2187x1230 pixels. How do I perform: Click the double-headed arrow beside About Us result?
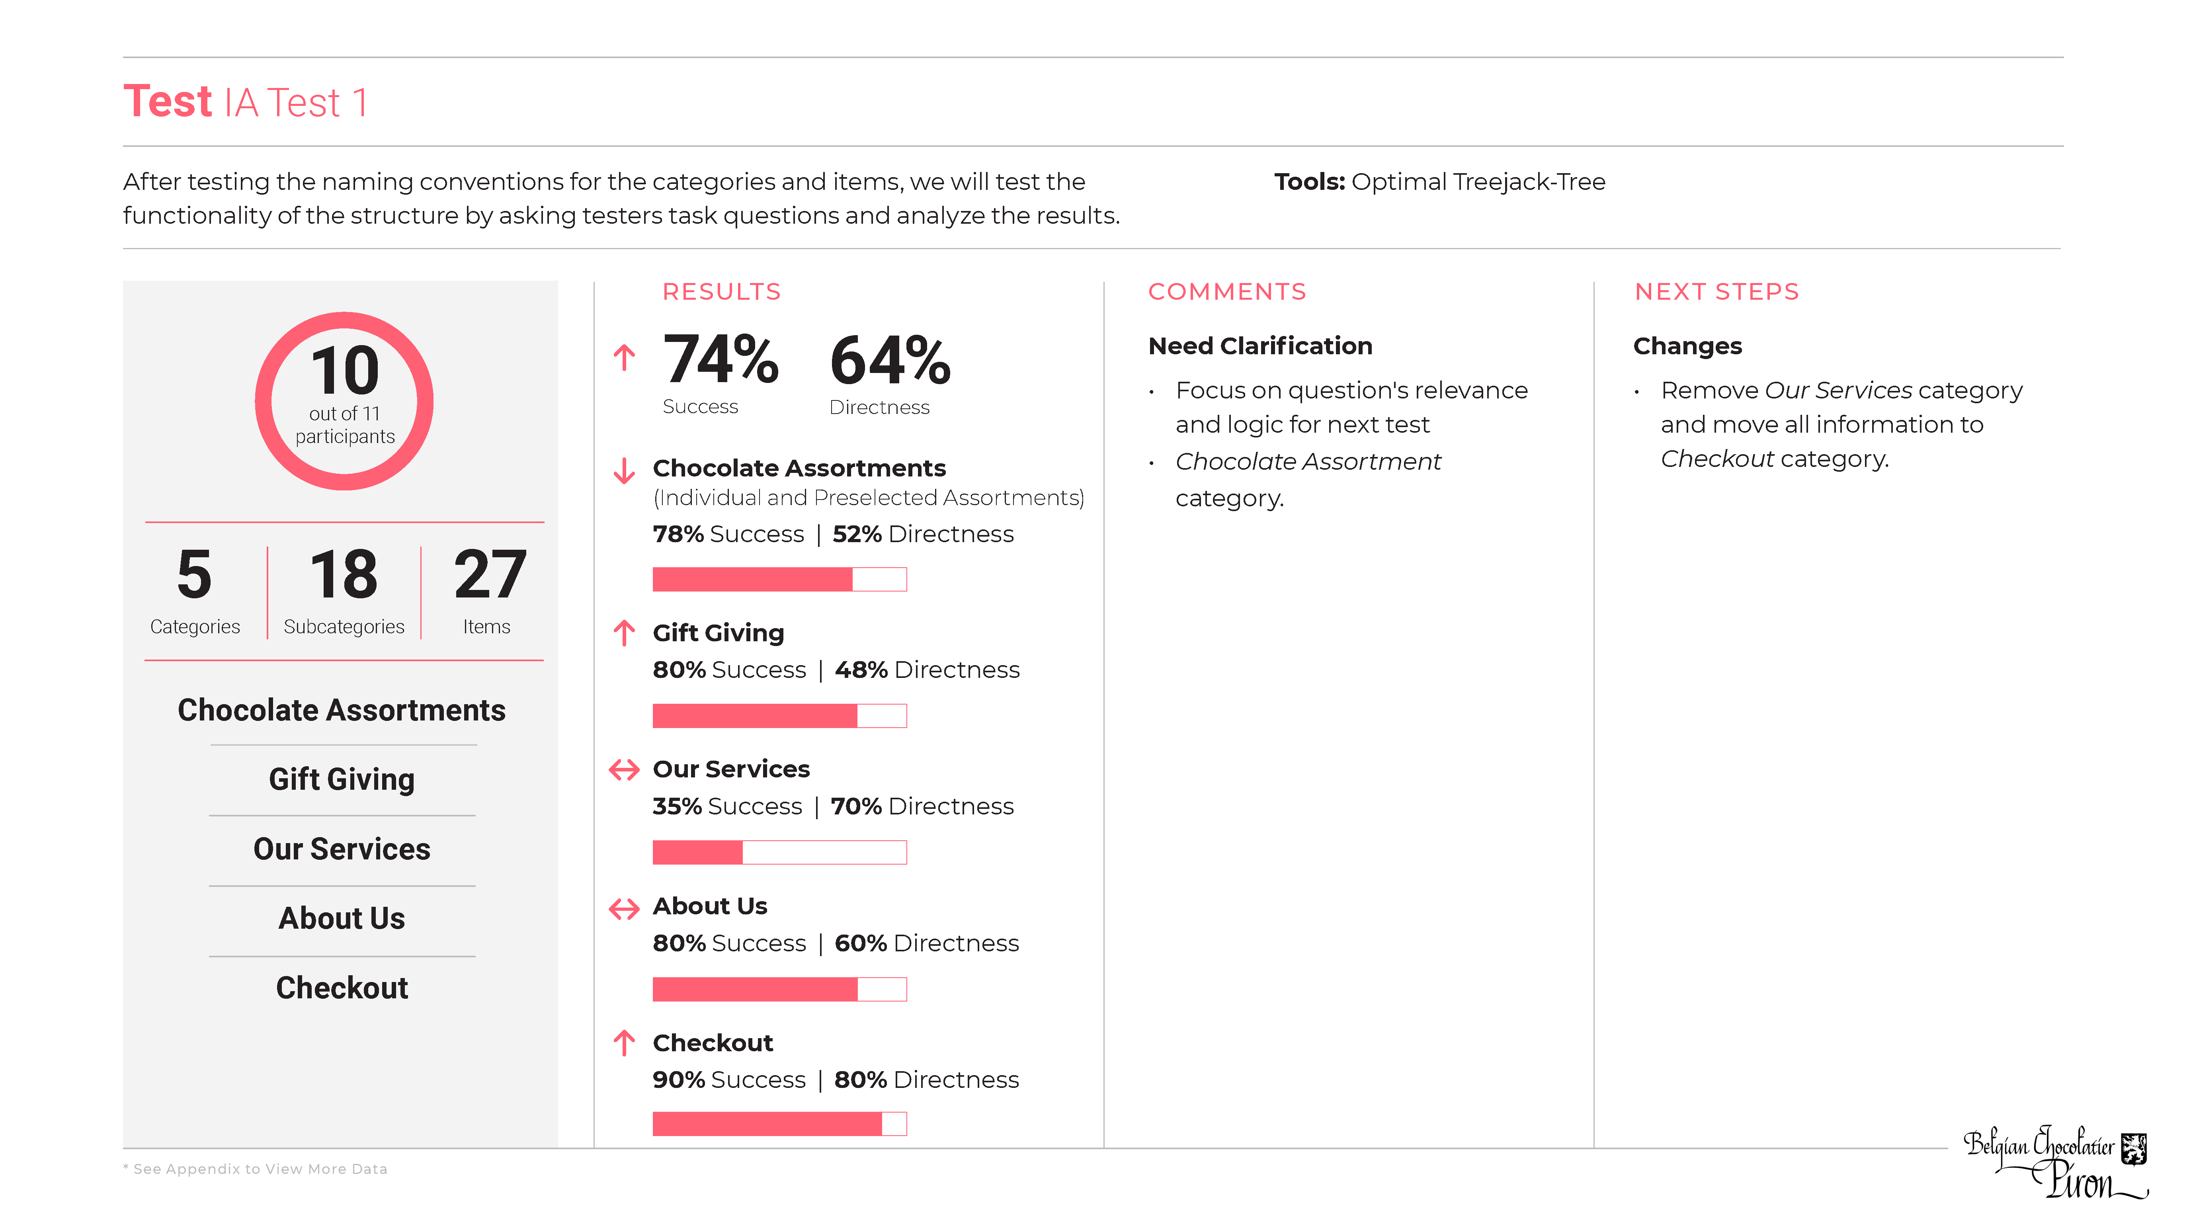pos(624,908)
